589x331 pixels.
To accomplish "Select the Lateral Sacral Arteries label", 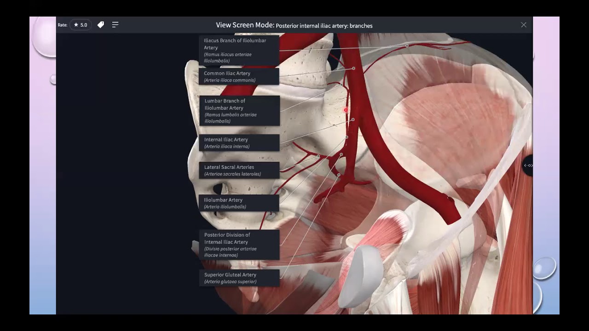I will (239, 170).
